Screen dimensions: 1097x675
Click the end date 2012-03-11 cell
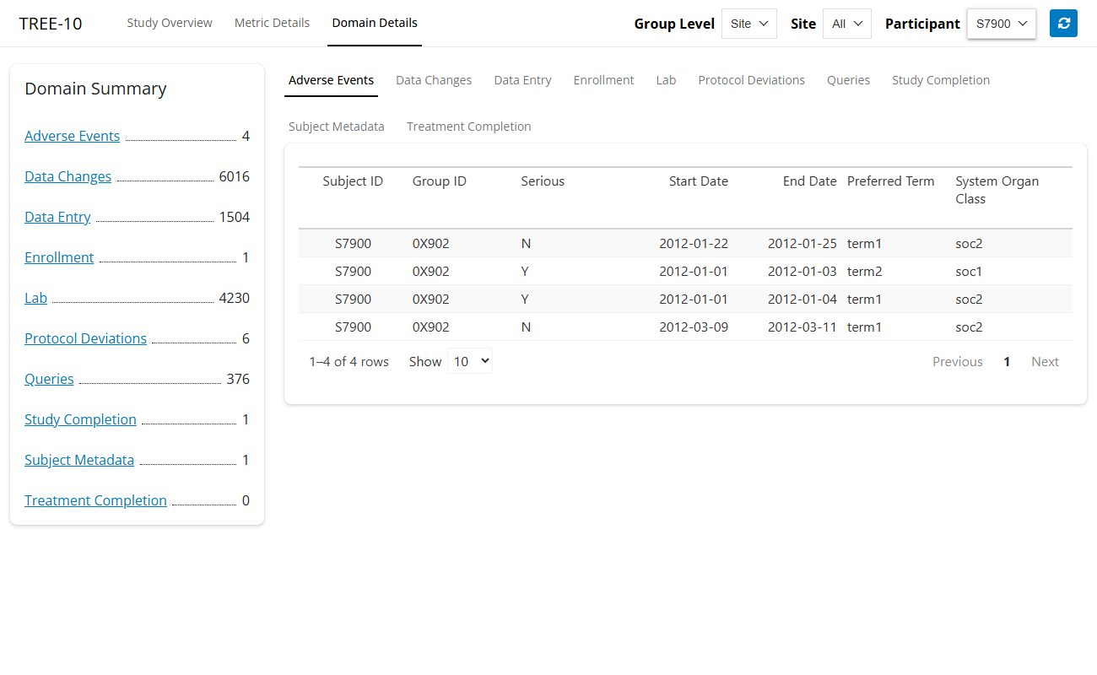tap(802, 327)
